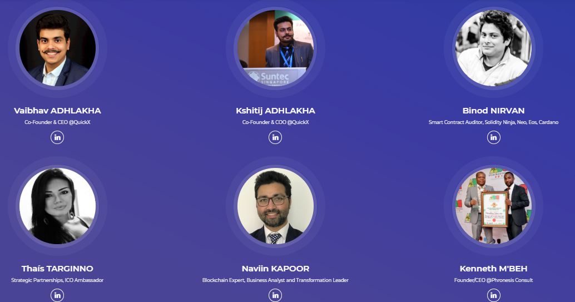Select the Naviin KAPOOR name heading

coord(275,269)
